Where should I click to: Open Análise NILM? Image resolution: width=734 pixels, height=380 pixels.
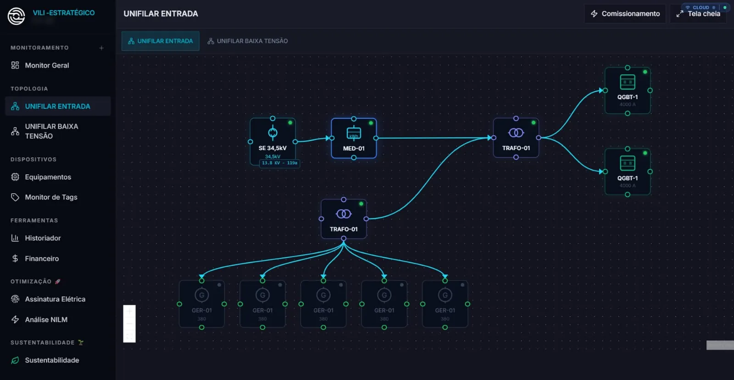(58, 319)
